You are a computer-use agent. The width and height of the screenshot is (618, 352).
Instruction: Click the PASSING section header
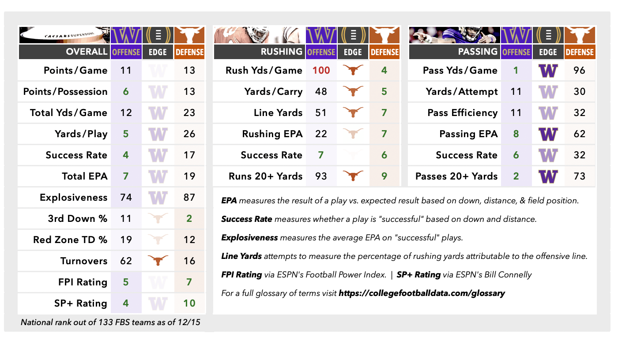(x=478, y=52)
